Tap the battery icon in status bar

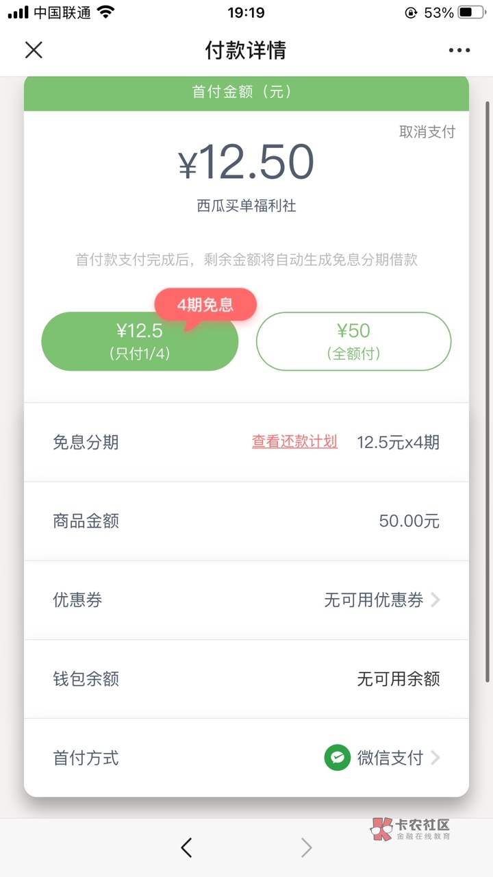pos(473,12)
